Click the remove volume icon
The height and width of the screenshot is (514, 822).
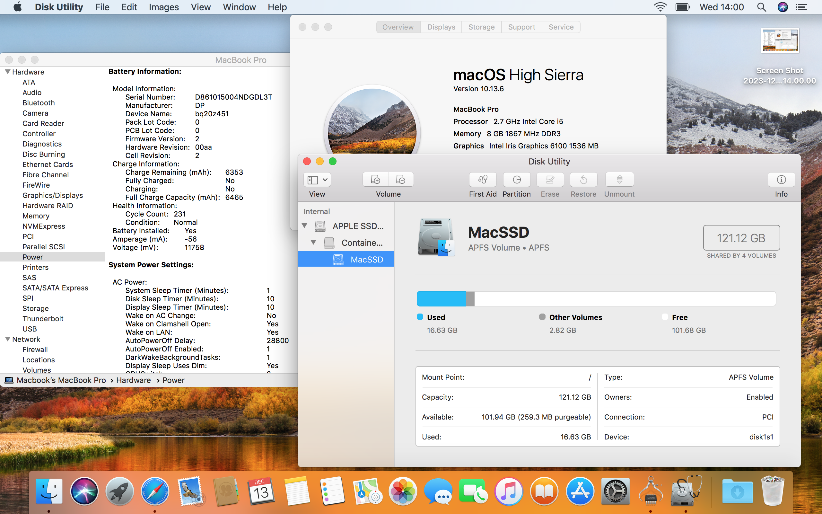pyautogui.click(x=401, y=180)
